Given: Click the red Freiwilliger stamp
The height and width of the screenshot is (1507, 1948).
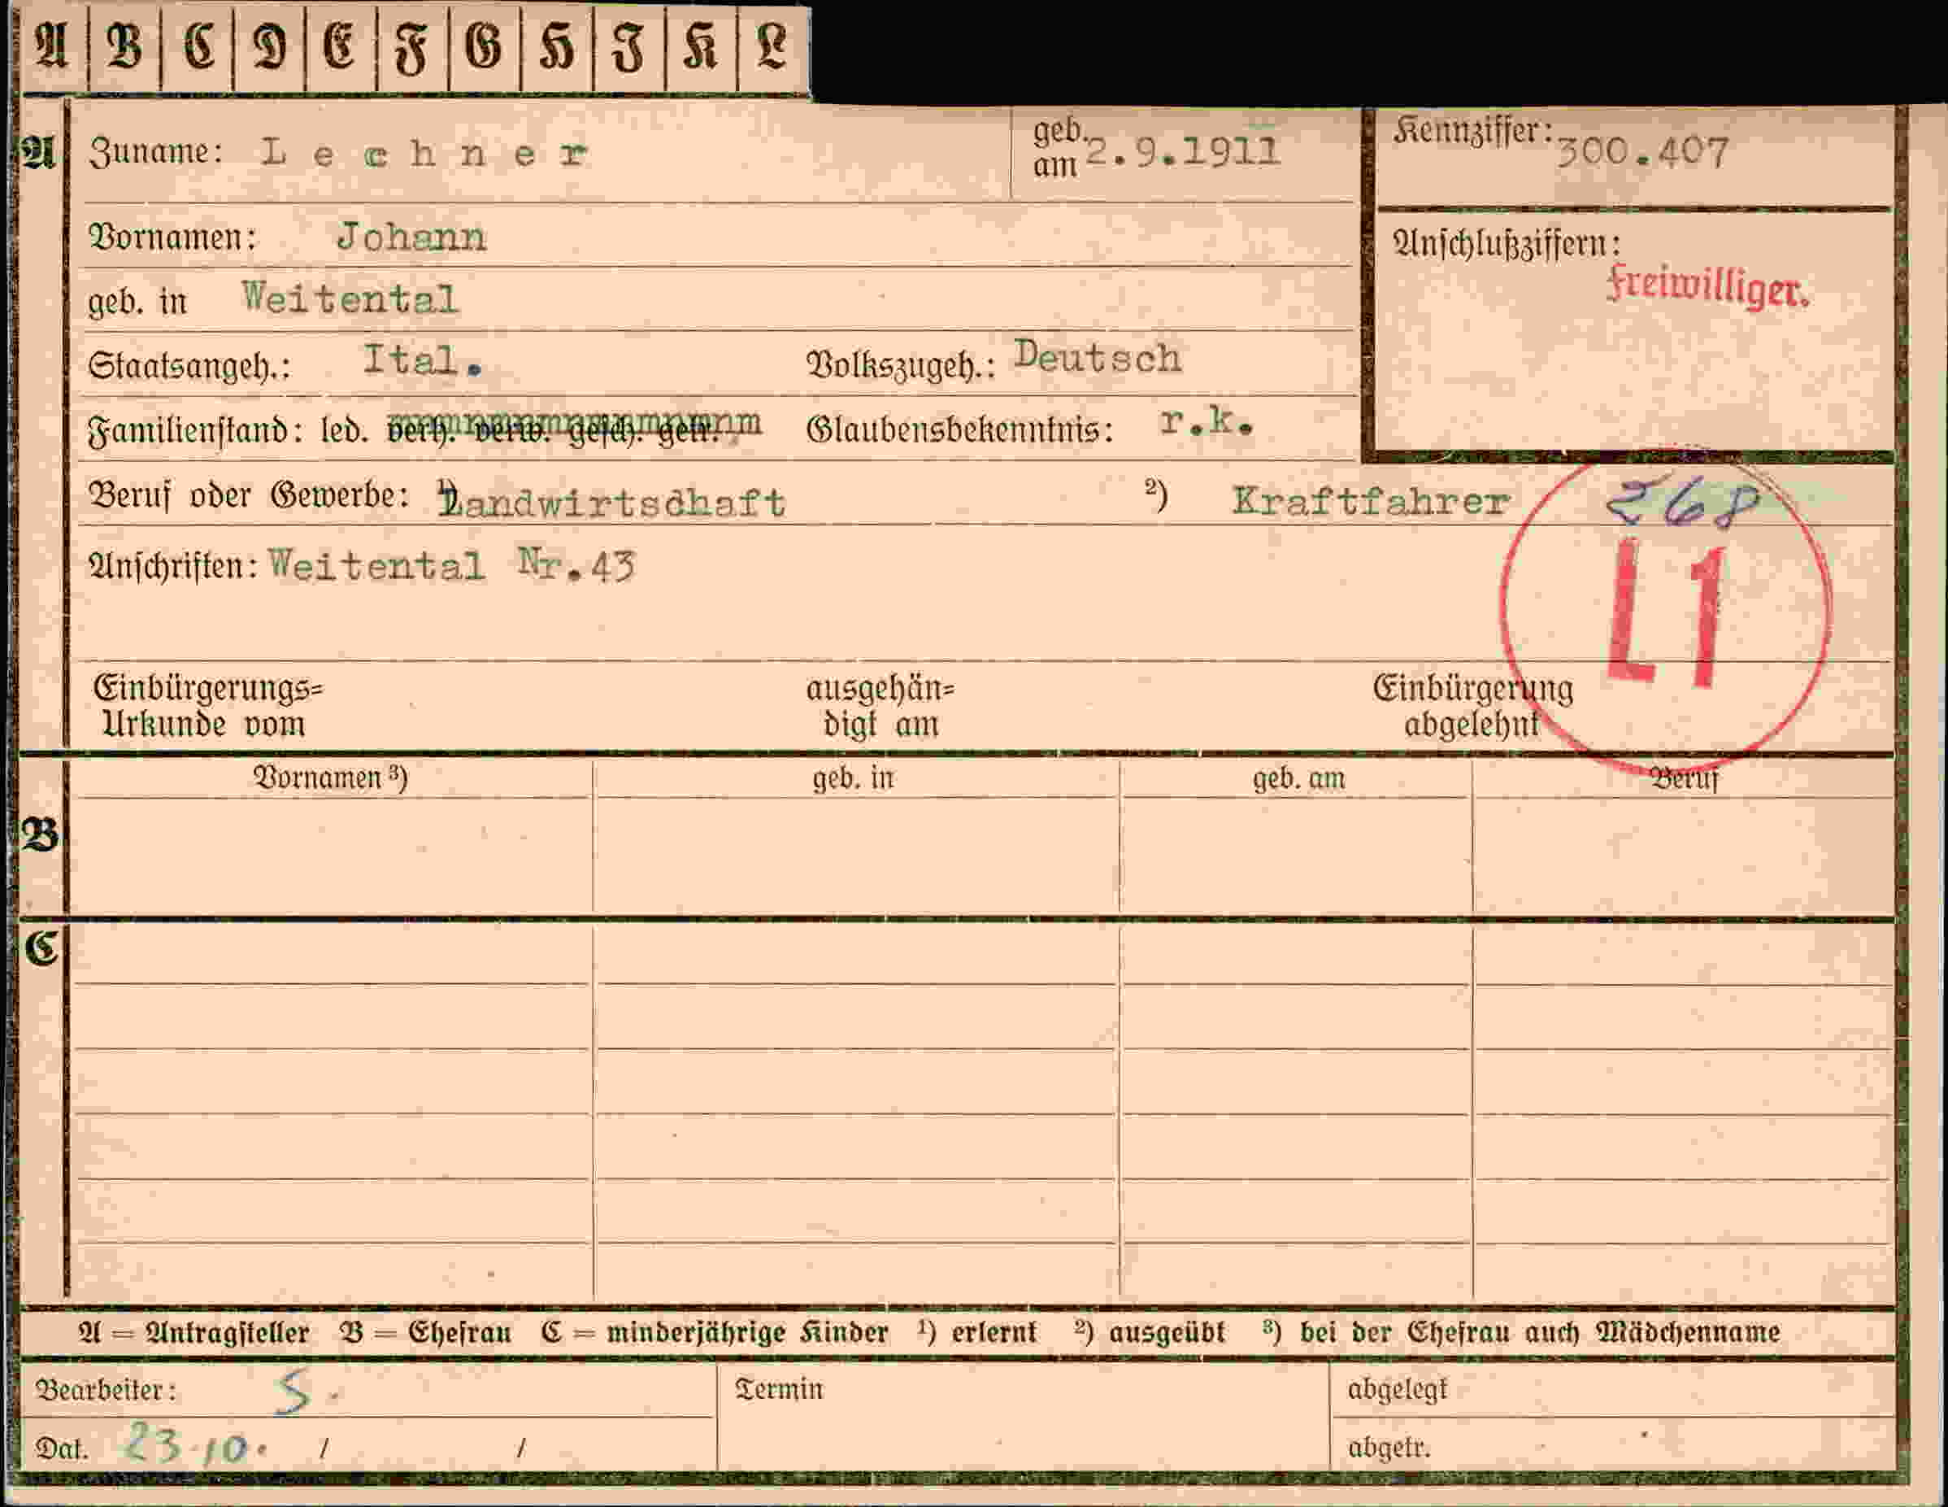Looking at the screenshot, I should (1707, 287).
